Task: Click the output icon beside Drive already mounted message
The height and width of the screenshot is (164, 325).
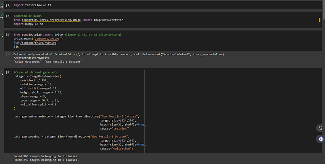Action: click(8, 54)
